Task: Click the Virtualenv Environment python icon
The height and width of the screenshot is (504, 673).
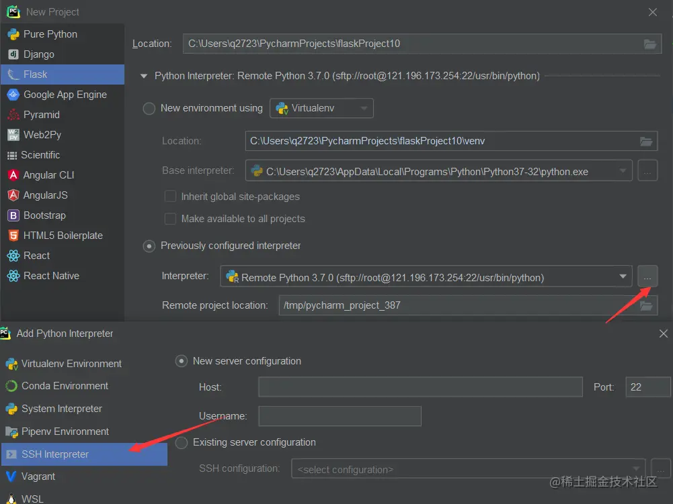Action: 11,364
